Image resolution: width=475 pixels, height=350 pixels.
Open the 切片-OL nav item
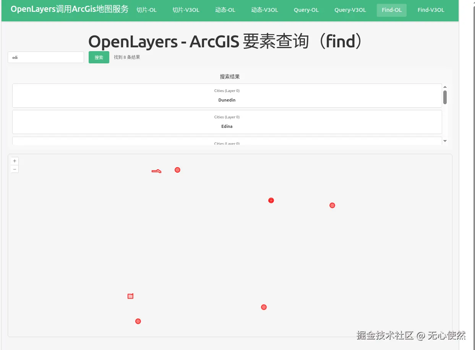[146, 10]
